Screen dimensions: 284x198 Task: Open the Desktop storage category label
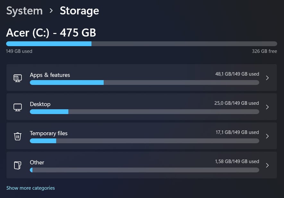click(x=40, y=104)
